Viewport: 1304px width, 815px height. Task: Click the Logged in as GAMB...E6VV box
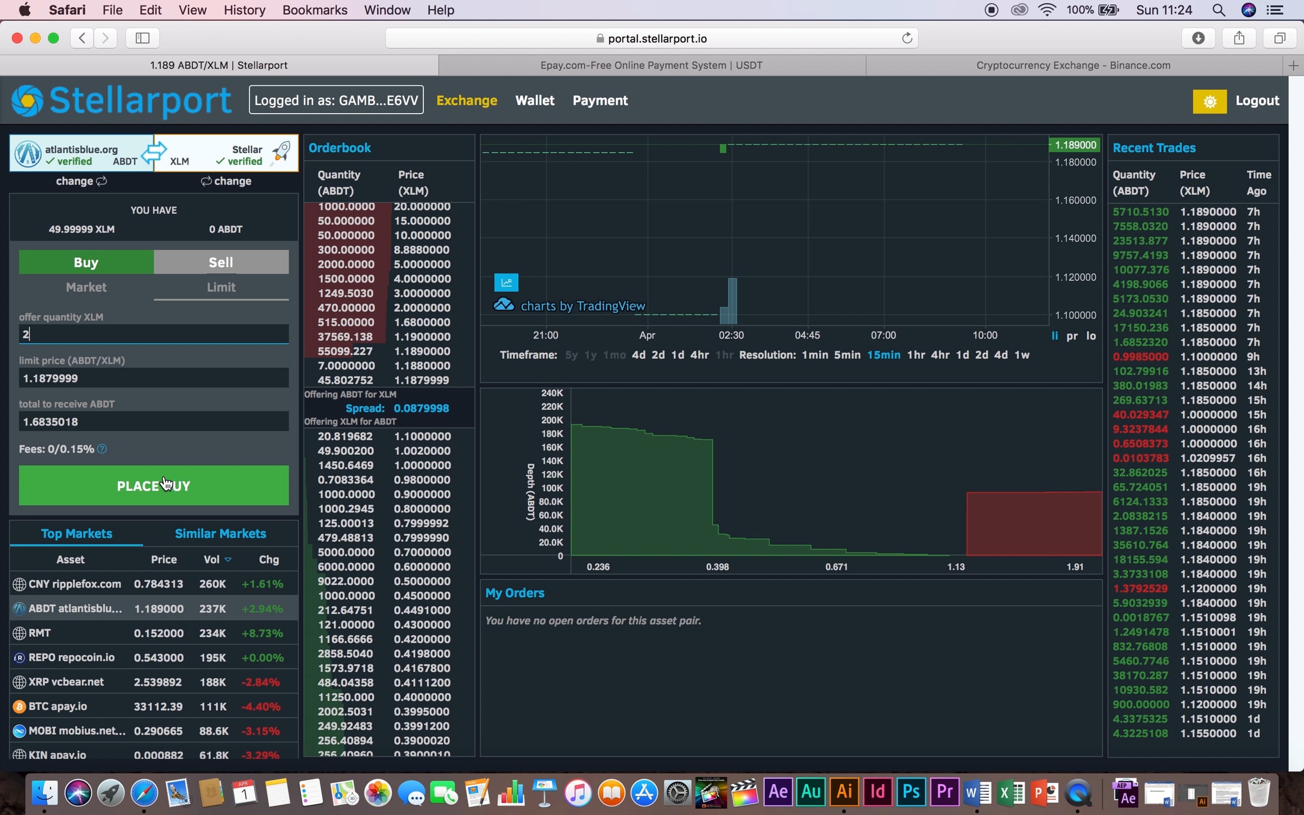(336, 100)
